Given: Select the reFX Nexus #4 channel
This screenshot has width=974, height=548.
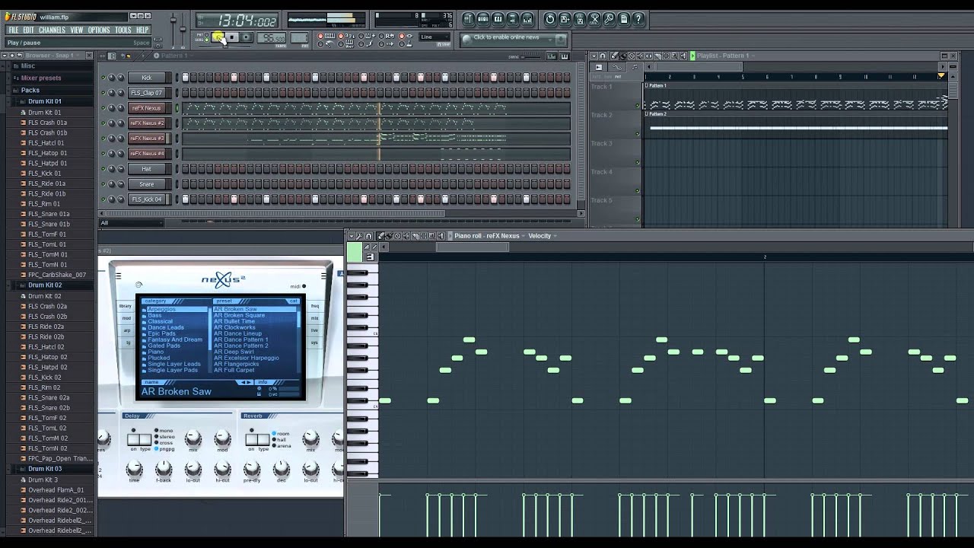Looking at the screenshot, I should [147, 154].
